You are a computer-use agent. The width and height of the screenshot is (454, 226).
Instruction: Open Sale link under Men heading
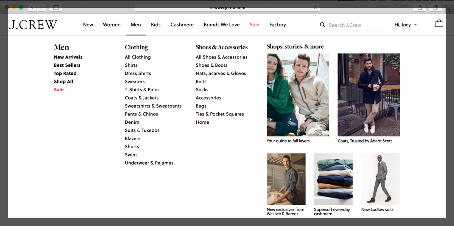click(x=59, y=90)
